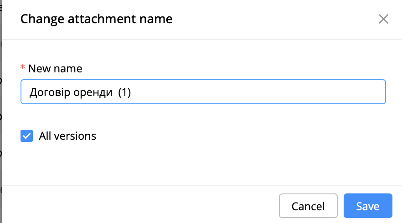
Task: Uncheck the All versions checkbox
Action: pos(26,136)
